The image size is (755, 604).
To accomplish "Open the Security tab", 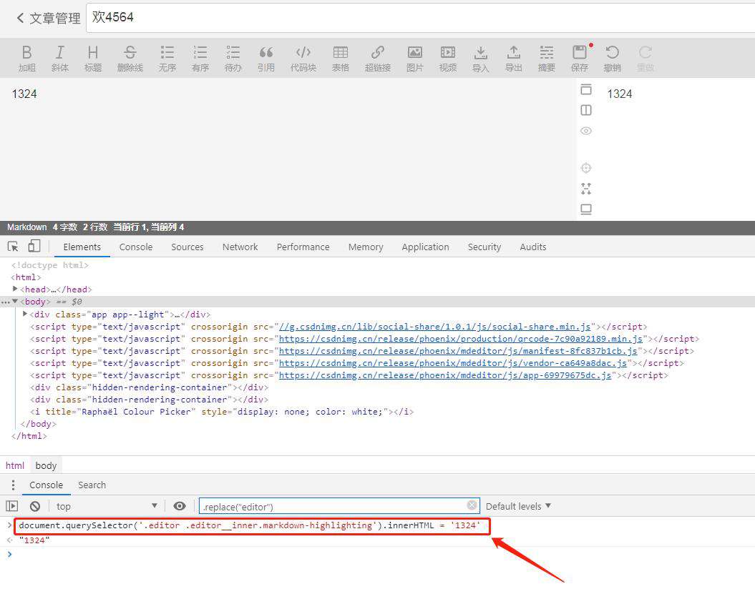I will (484, 247).
